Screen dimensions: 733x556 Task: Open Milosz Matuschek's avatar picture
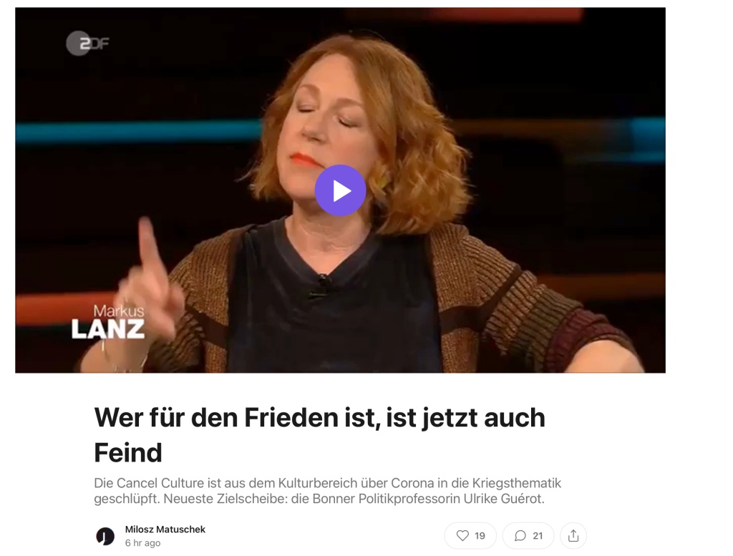[x=105, y=536]
